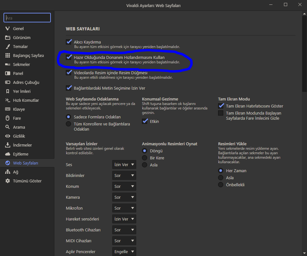Click the Varsayılan İzinler heading
The height and width of the screenshot is (256, 307).
coord(82,144)
